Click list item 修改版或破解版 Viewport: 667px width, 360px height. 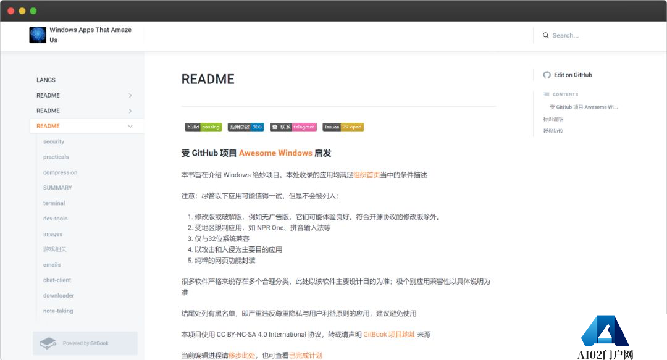click(317, 217)
